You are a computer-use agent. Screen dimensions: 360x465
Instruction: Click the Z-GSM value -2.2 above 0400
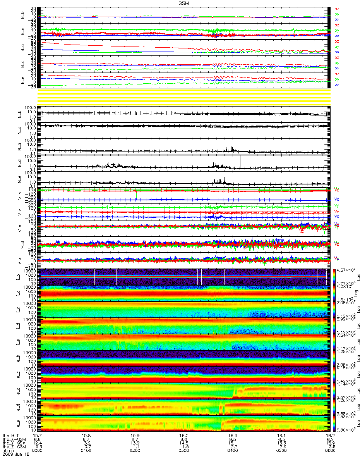(232, 446)
